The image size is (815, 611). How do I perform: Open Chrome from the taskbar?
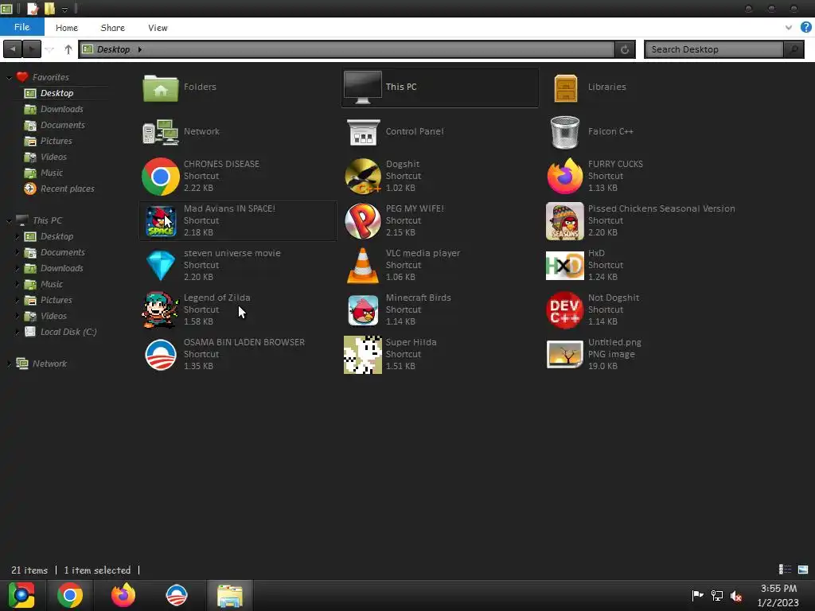(x=70, y=595)
